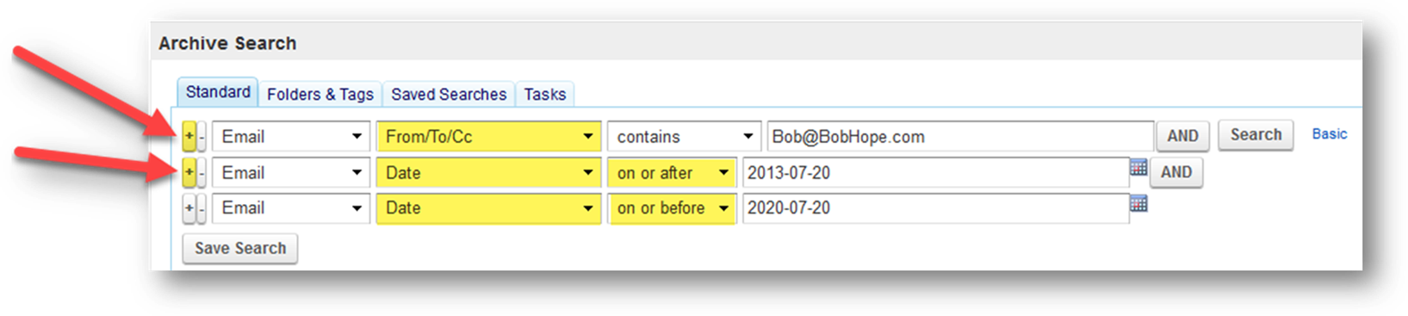Open the 'on or before' operator dropdown

(672, 208)
